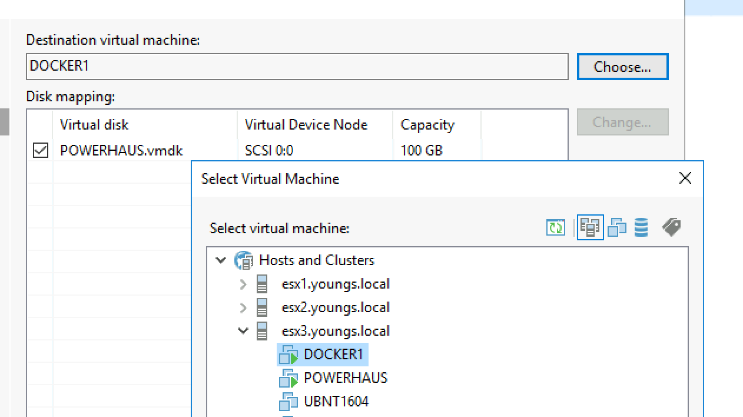Refresh the virtual machine list
This screenshot has height=417, width=743.
556,227
